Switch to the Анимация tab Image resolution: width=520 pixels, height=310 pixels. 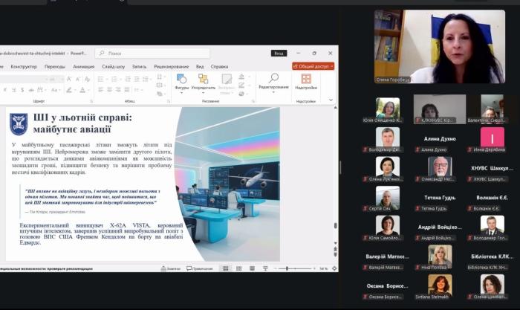pyautogui.click(x=83, y=66)
